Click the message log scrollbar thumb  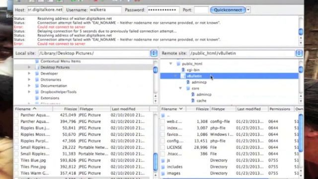(301, 32)
